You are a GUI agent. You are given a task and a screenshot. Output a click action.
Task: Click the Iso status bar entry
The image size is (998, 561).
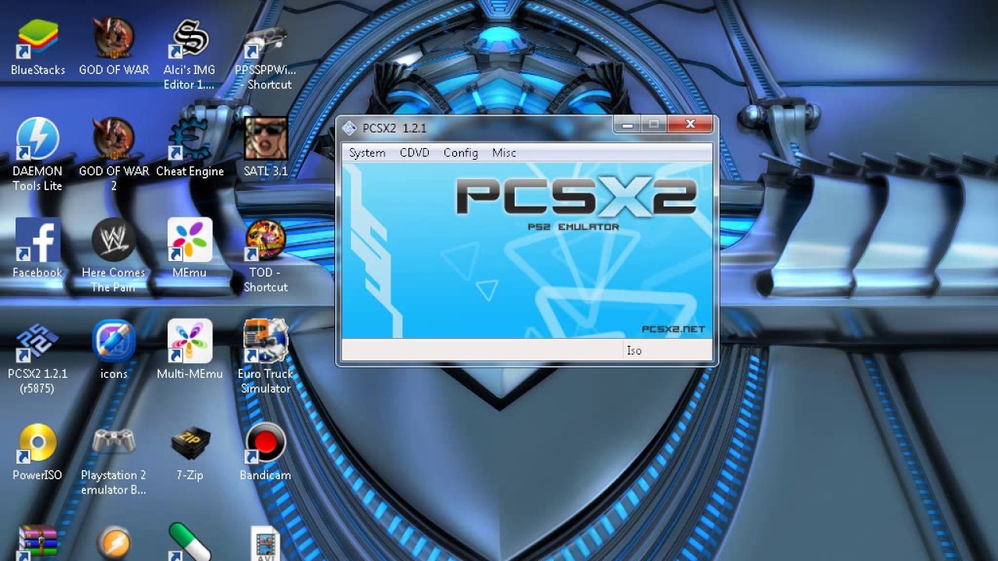pos(634,351)
